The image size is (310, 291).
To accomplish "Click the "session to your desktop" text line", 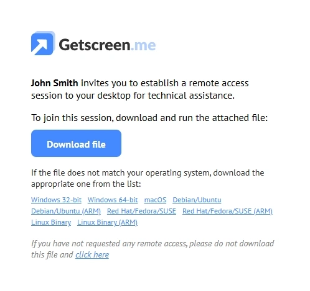I will (x=133, y=96).
